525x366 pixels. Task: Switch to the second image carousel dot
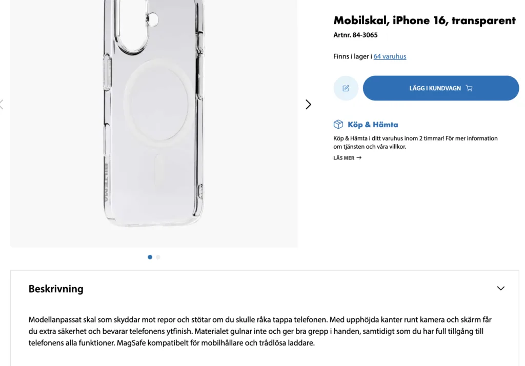158,257
